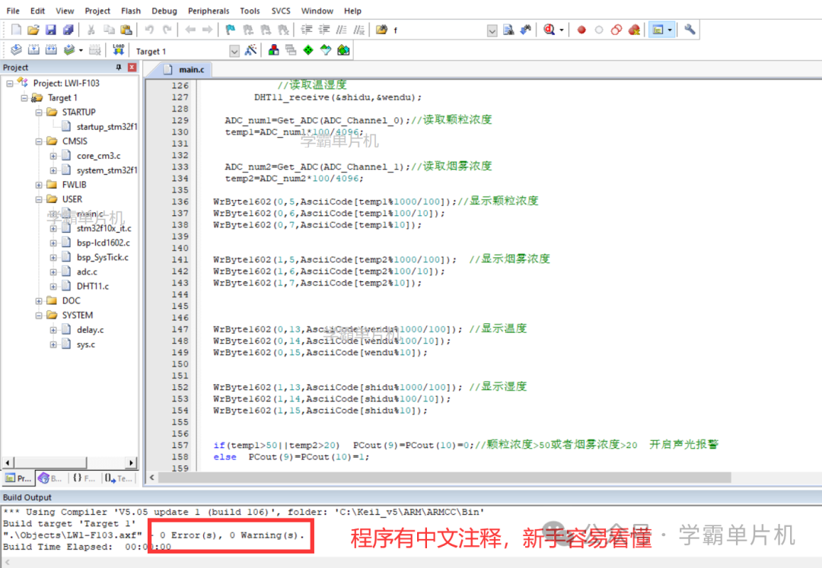This screenshot has height=568, width=822.
Task: Insert a breakpoint with the red dot
Action: tap(581, 30)
